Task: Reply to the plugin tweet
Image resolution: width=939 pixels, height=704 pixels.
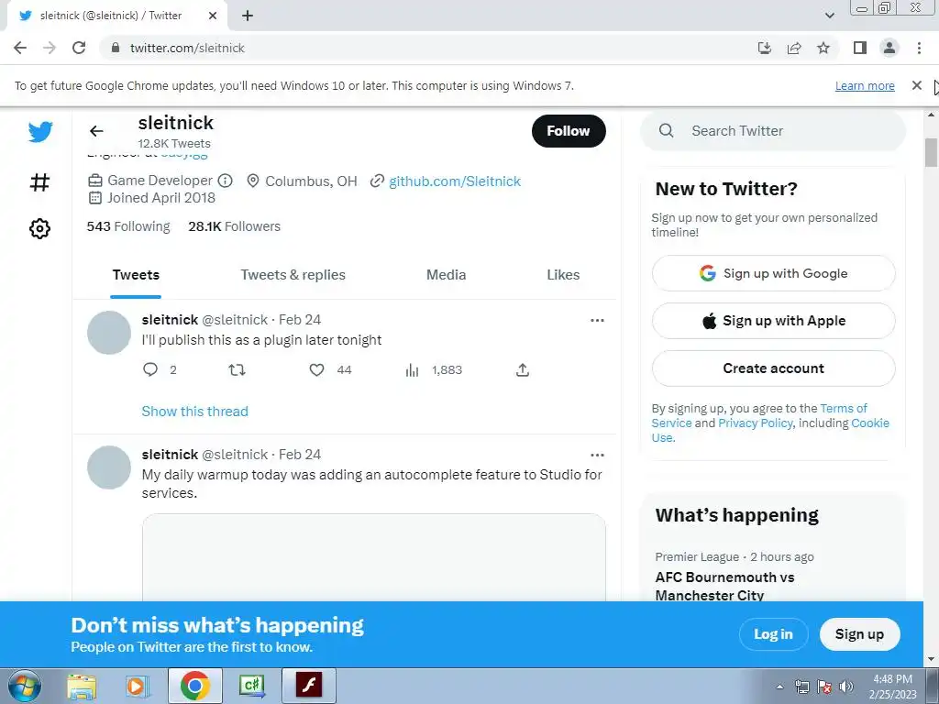Action: point(150,369)
